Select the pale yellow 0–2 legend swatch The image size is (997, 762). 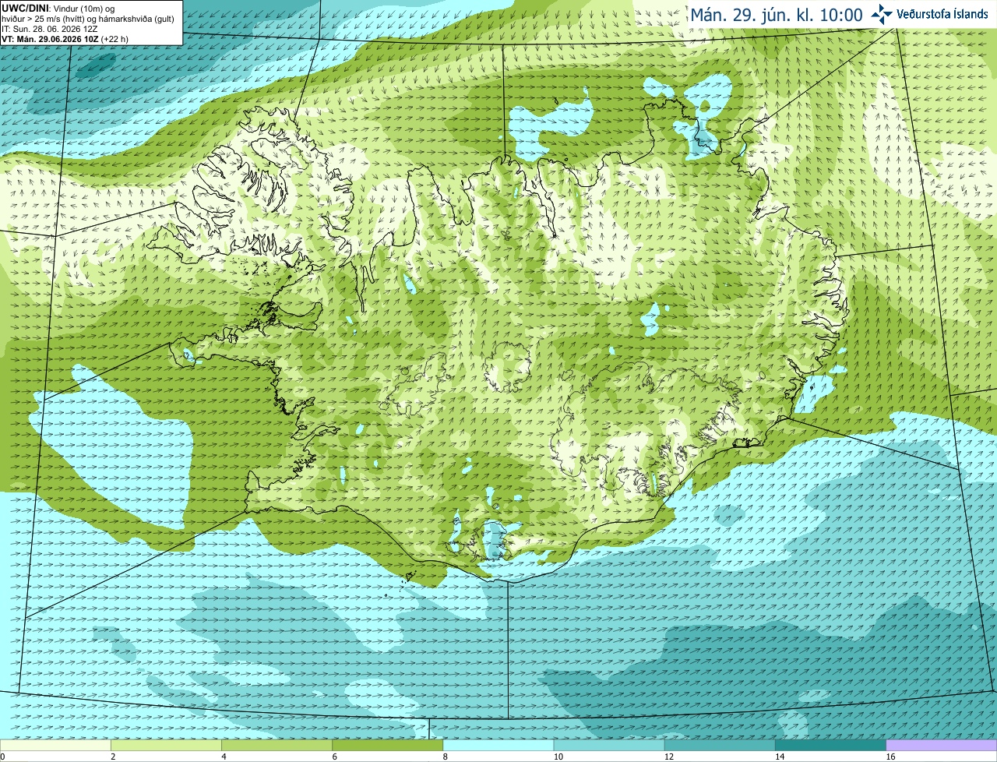tap(55, 745)
